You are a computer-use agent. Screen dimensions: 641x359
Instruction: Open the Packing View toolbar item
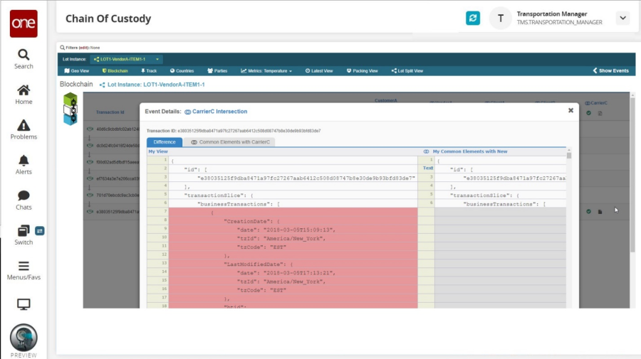363,71
